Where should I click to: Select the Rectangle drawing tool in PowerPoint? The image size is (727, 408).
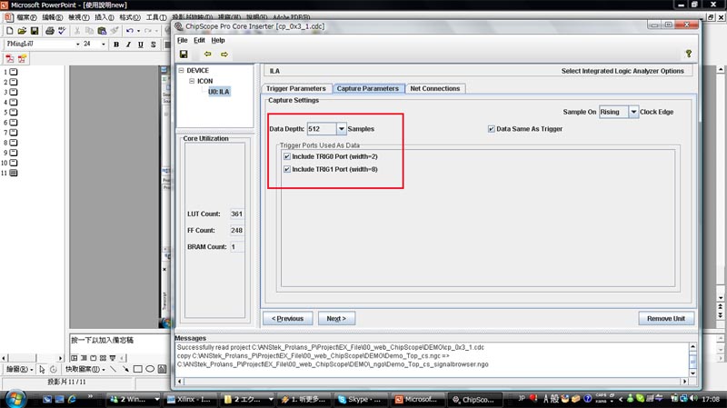(x=138, y=369)
